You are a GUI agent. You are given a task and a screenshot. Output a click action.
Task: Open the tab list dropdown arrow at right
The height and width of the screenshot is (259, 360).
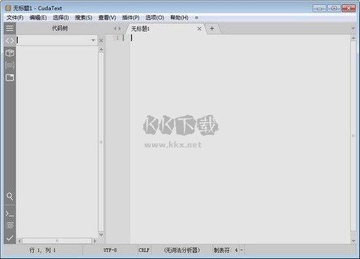pyautogui.click(x=353, y=28)
